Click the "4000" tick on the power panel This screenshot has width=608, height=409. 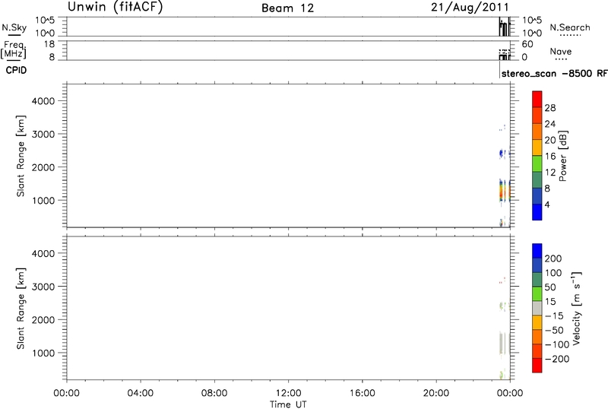tap(43, 101)
